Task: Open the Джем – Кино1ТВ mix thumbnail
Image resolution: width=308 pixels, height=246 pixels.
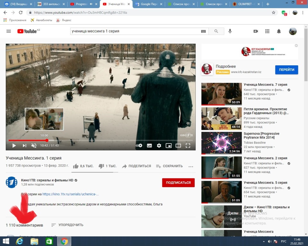Action: coord(222,217)
